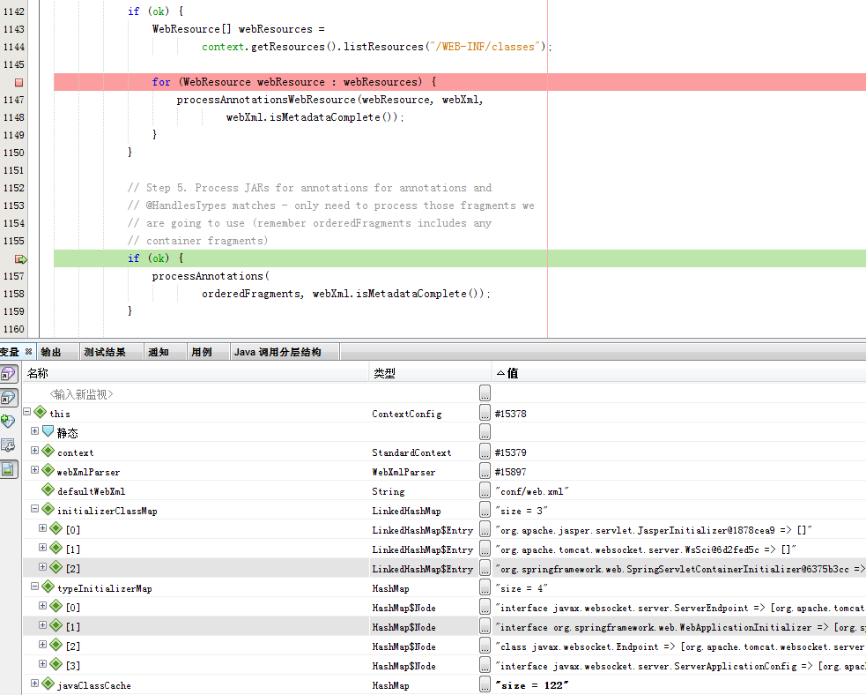Open the value editor ellipsis for defaultWebXml
This screenshot has width=866, height=695.
[485, 489]
